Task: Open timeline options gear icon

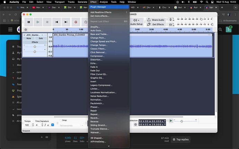Action: click(x=26, y=29)
